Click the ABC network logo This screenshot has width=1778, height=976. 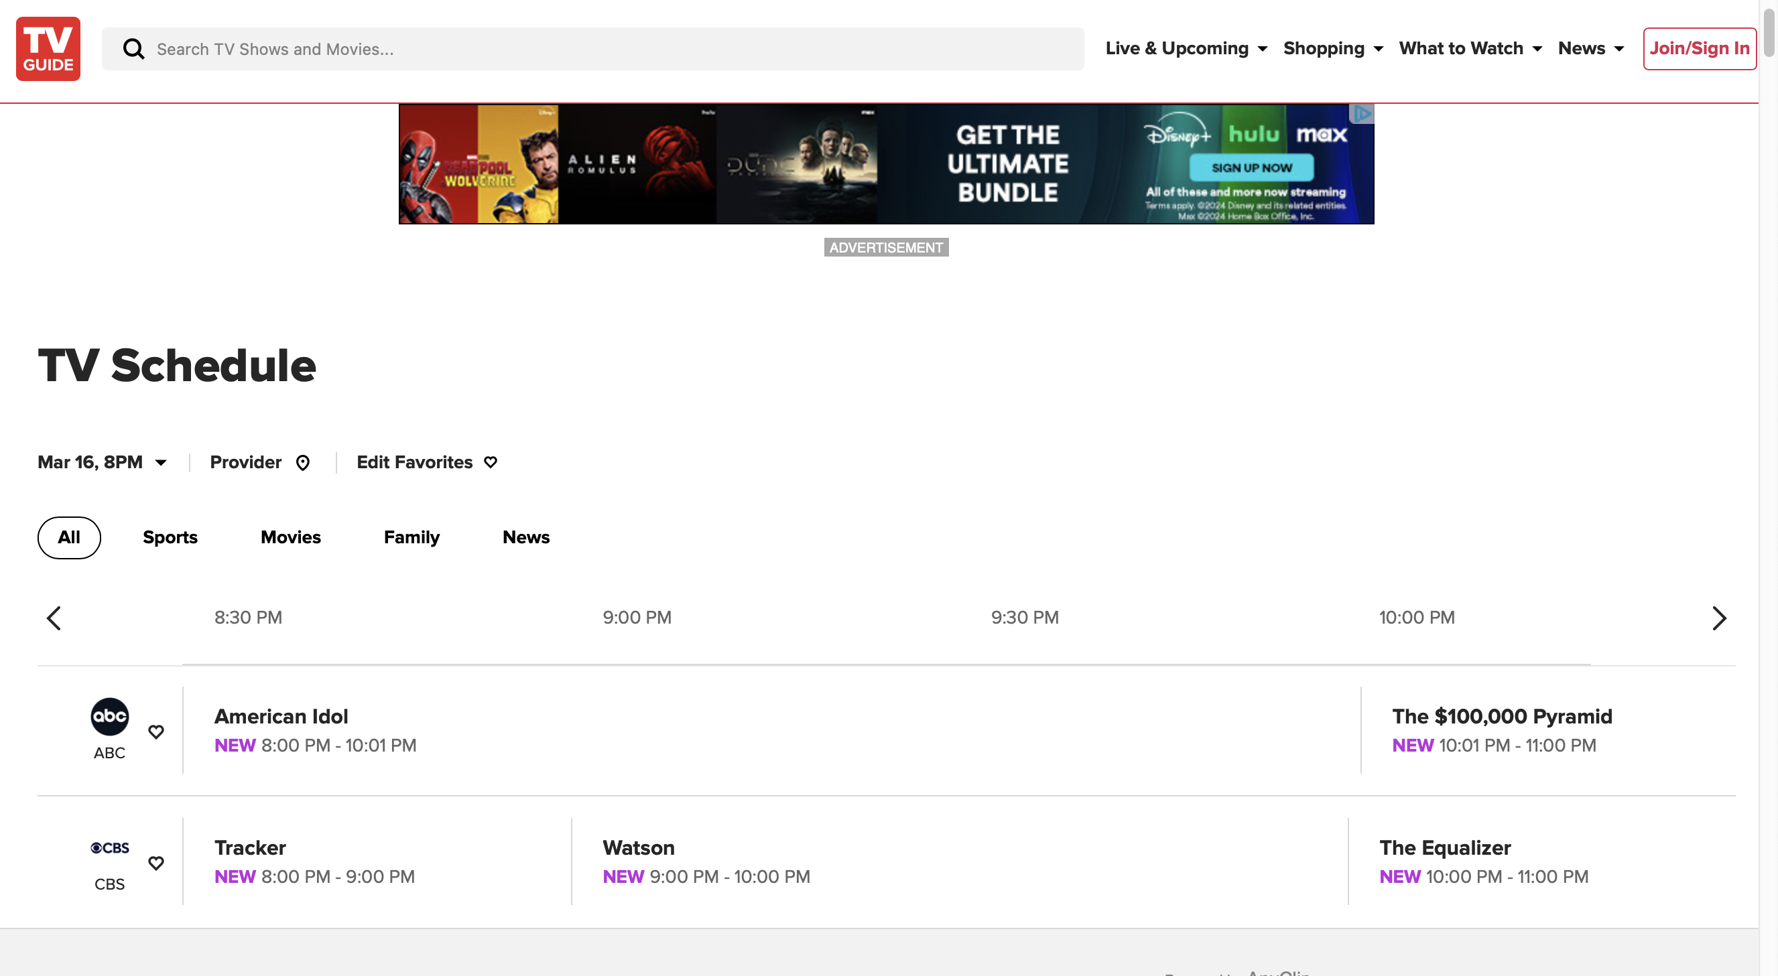(109, 716)
